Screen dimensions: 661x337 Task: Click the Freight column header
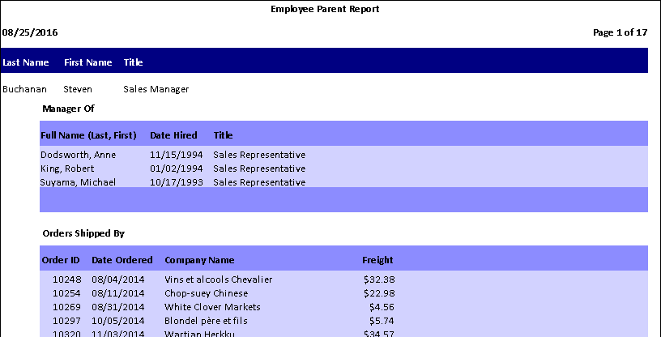(377, 260)
